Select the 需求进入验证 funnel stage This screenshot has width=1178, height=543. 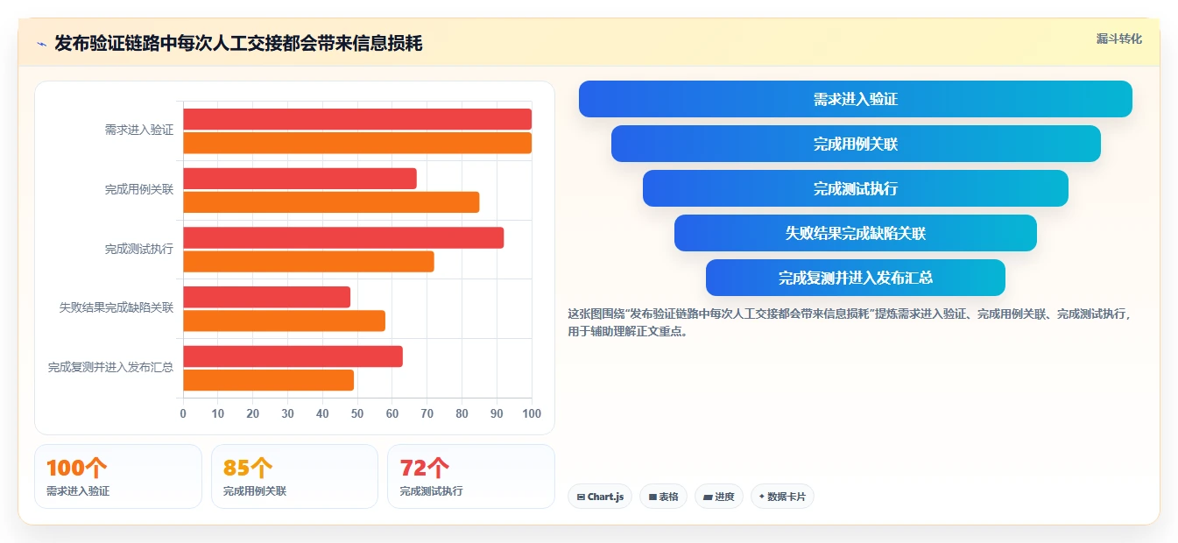pyautogui.click(x=855, y=99)
